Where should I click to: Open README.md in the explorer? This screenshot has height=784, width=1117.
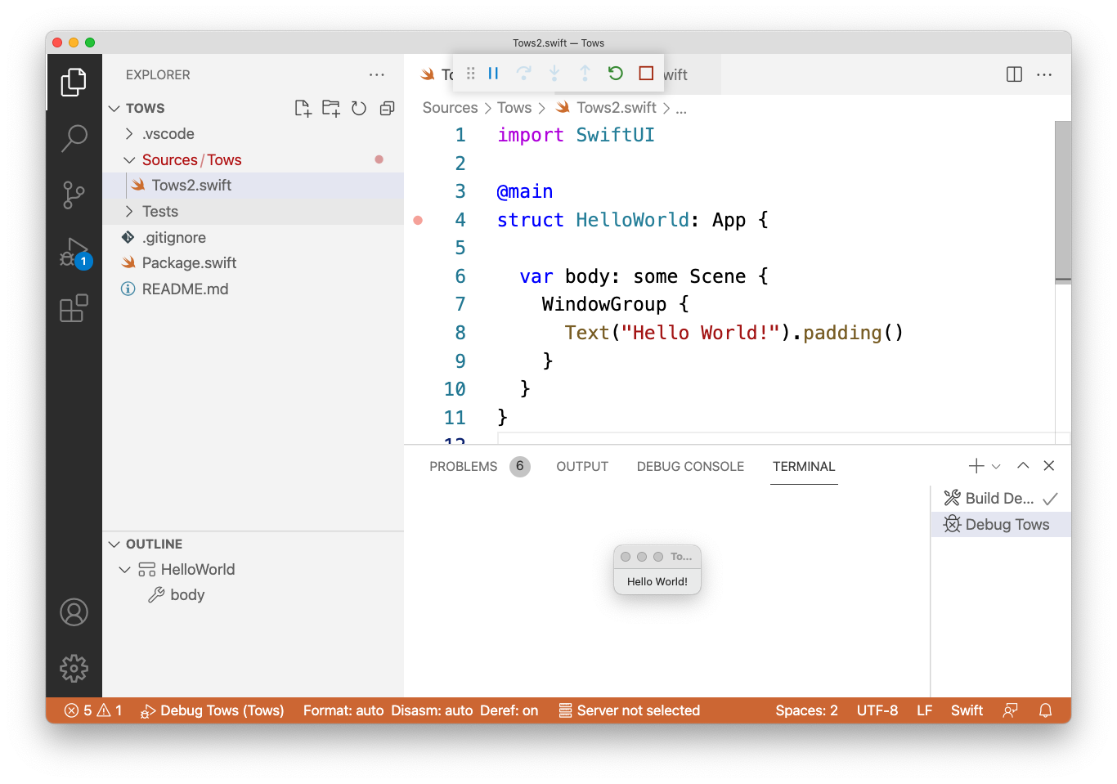(x=253, y=289)
